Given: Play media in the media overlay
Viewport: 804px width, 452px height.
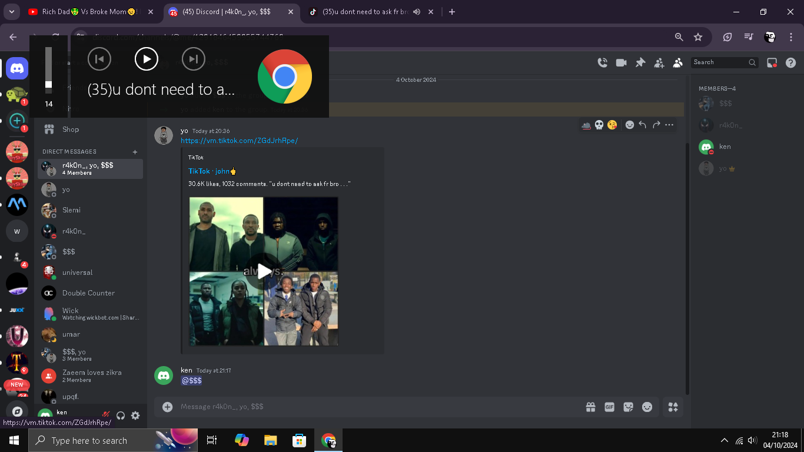Looking at the screenshot, I should point(147,59).
